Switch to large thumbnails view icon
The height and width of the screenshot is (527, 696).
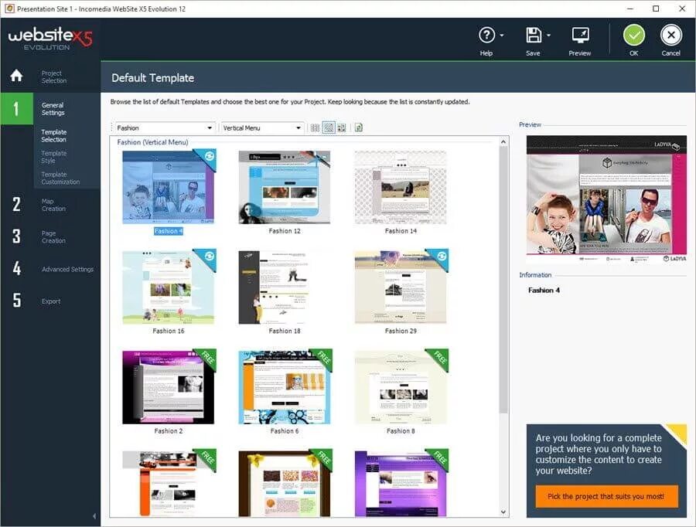pos(341,127)
